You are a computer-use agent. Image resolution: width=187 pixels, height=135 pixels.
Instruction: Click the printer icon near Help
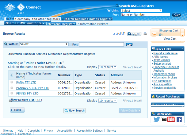point(145,34)
